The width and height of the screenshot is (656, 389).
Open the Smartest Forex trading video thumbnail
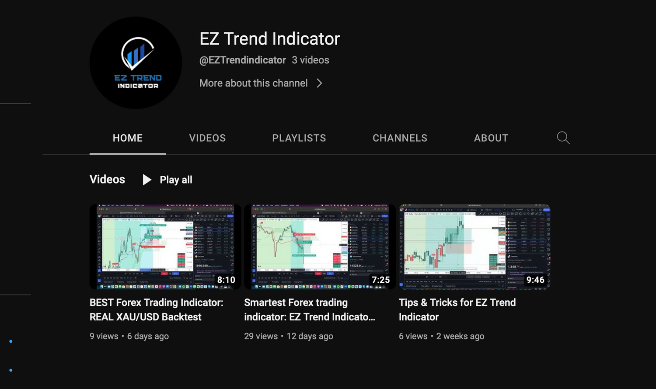pyautogui.click(x=320, y=247)
